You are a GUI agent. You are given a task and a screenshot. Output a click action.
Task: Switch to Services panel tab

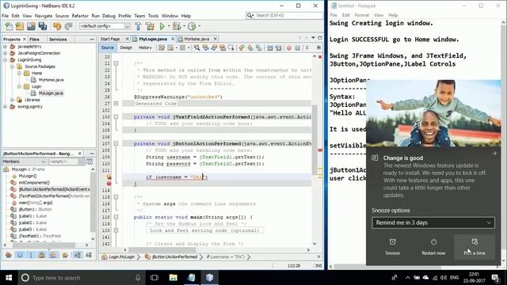58,39
